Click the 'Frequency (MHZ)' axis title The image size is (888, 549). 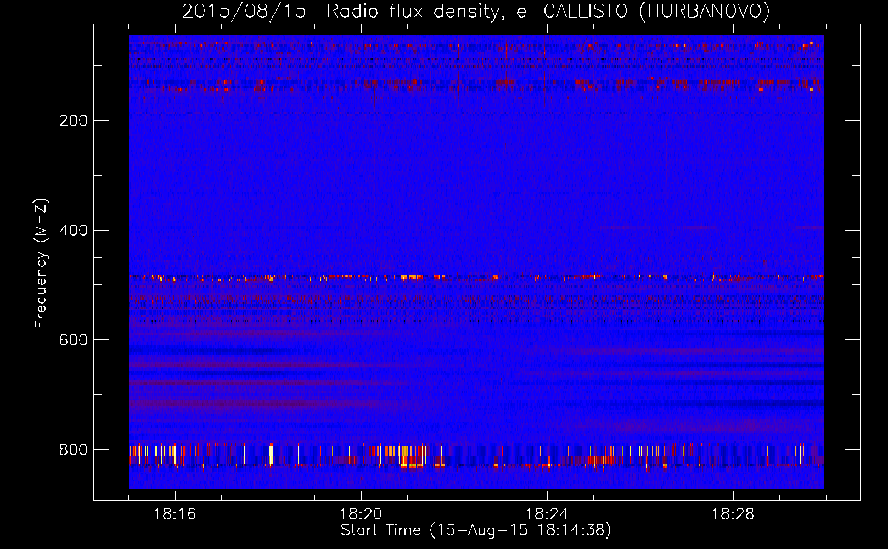pos(41,263)
